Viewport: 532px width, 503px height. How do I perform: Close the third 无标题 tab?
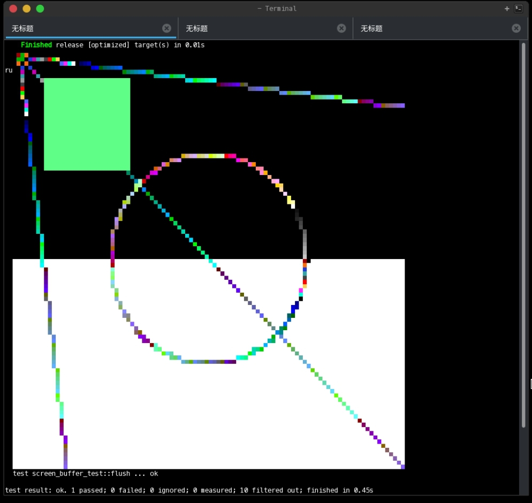(516, 28)
